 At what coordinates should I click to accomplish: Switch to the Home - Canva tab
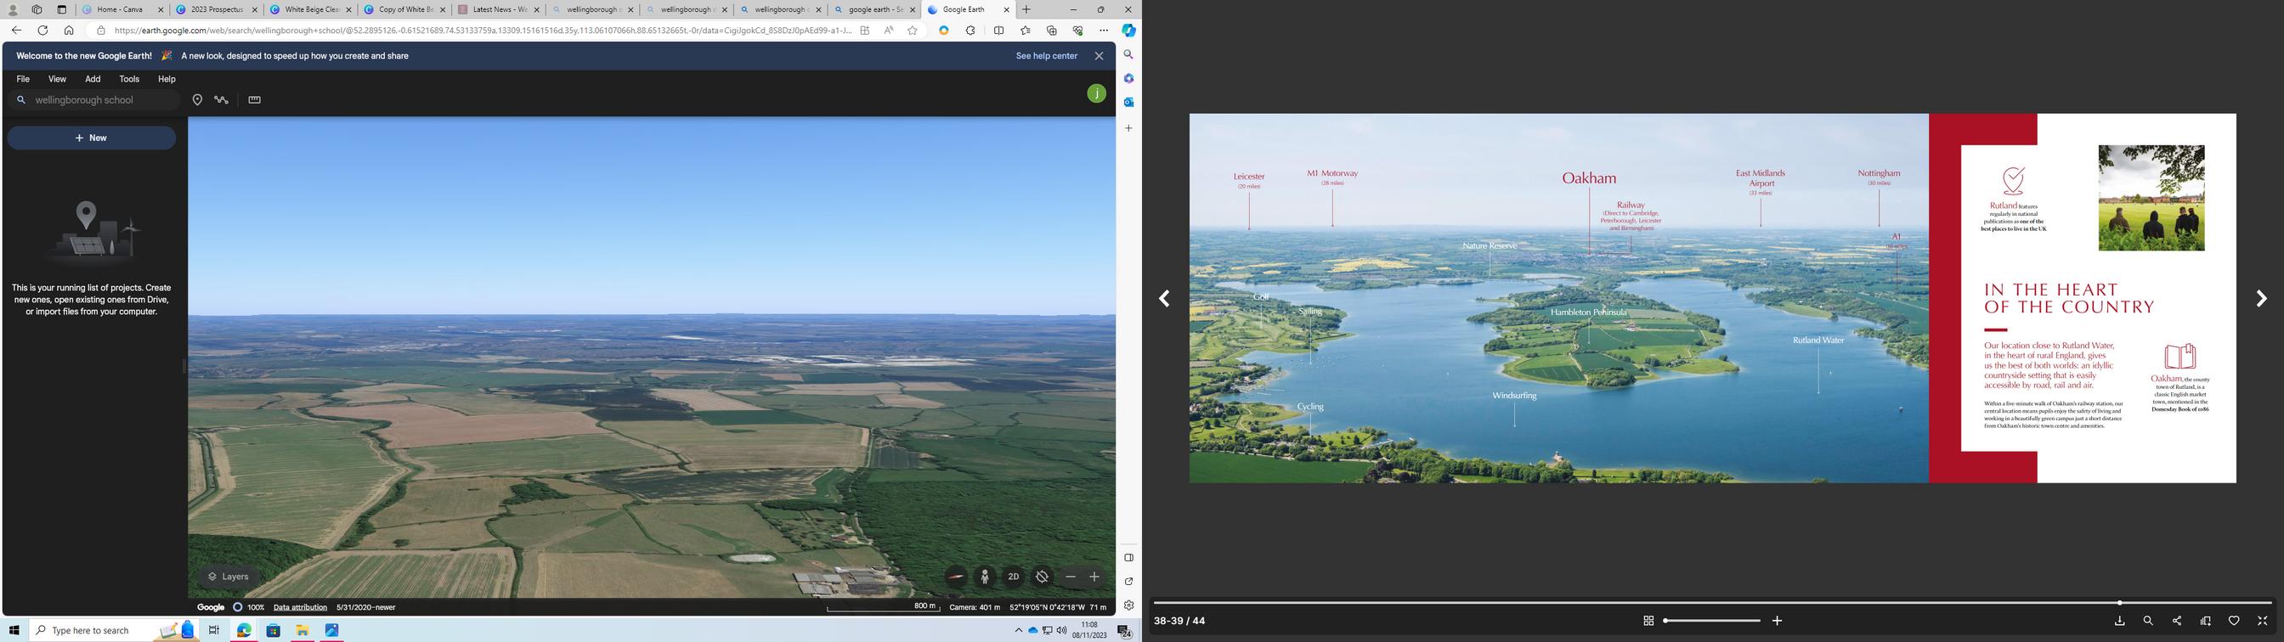coord(122,9)
